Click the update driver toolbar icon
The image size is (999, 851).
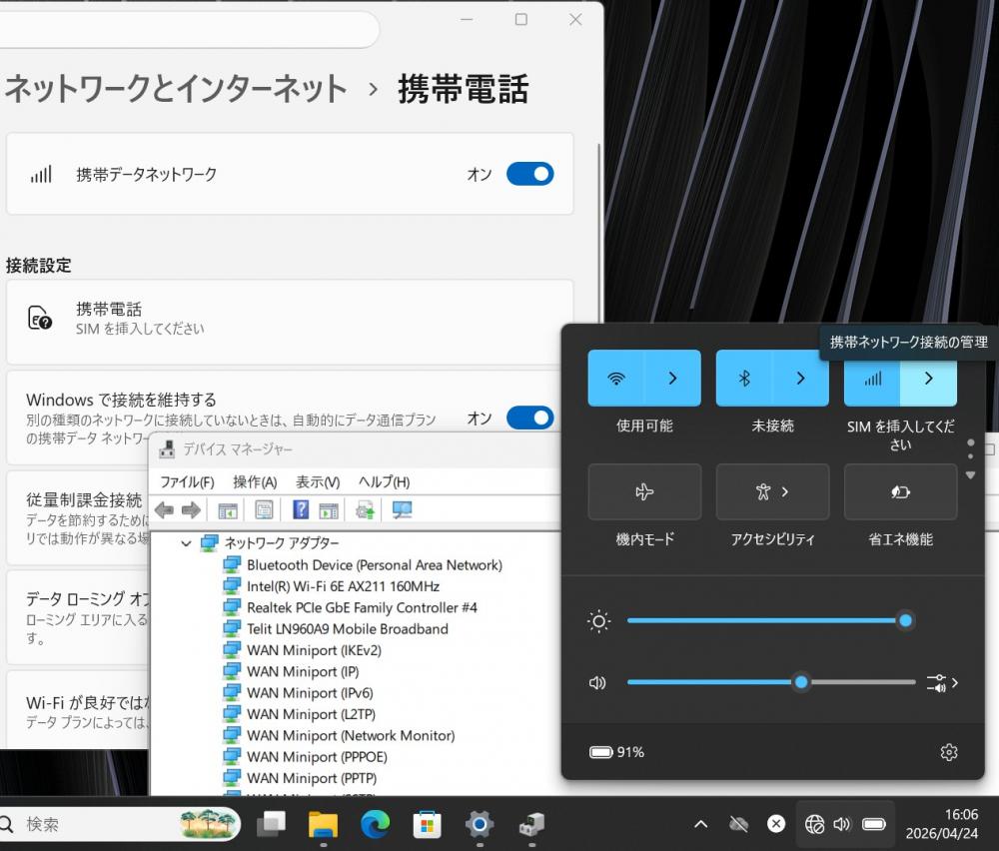click(x=366, y=510)
